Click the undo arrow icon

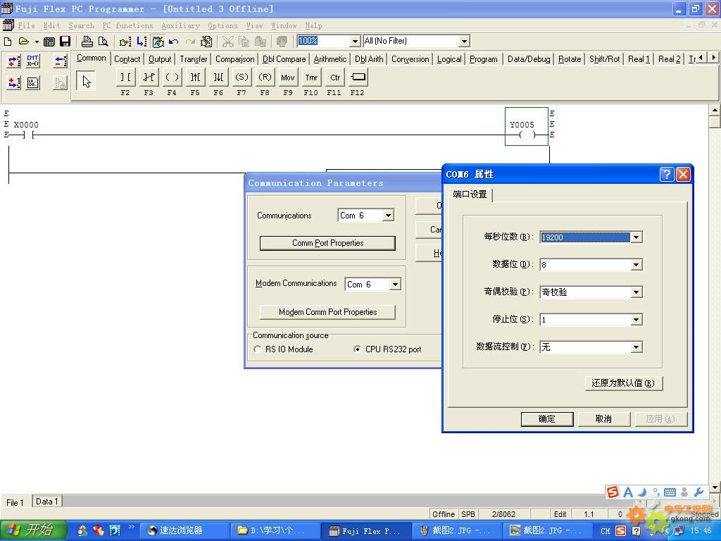point(174,42)
